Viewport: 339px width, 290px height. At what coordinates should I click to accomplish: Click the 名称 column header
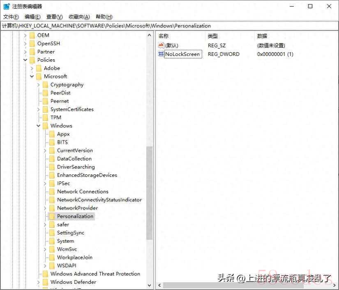point(164,36)
